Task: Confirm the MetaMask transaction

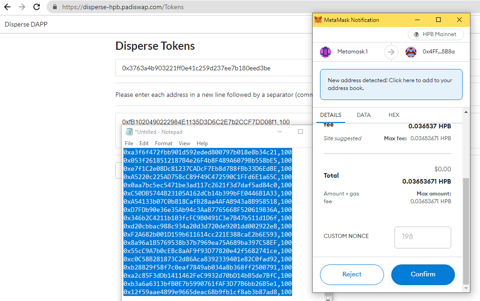Action: pos(423,275)
